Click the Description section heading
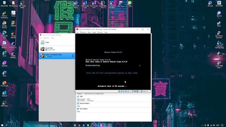Image resolution: width=226 pixels, height=127 pixels. coord(84,109)
